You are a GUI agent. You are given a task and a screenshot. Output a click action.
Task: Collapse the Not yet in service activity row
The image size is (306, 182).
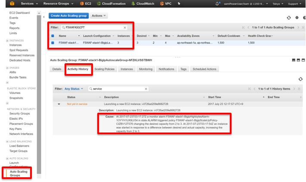59,104
